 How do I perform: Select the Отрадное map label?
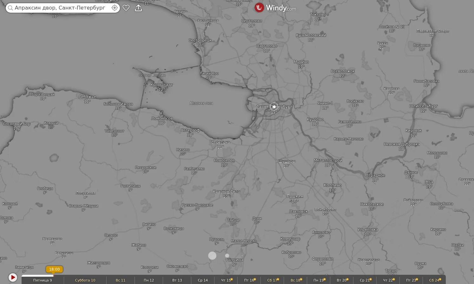[x=375, y=175]
